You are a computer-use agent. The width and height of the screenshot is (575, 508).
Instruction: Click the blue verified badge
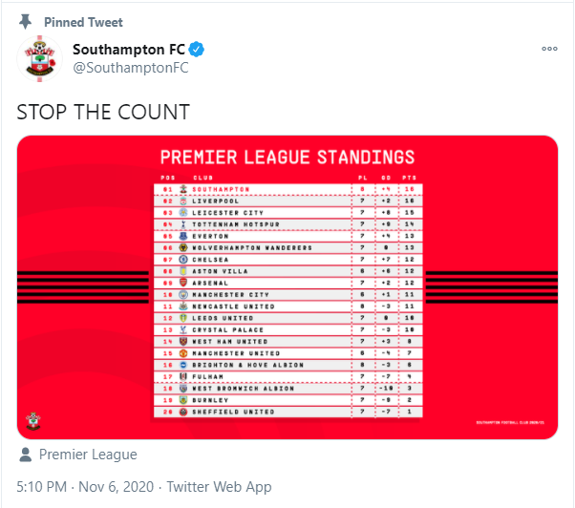(x=197, y=49)
